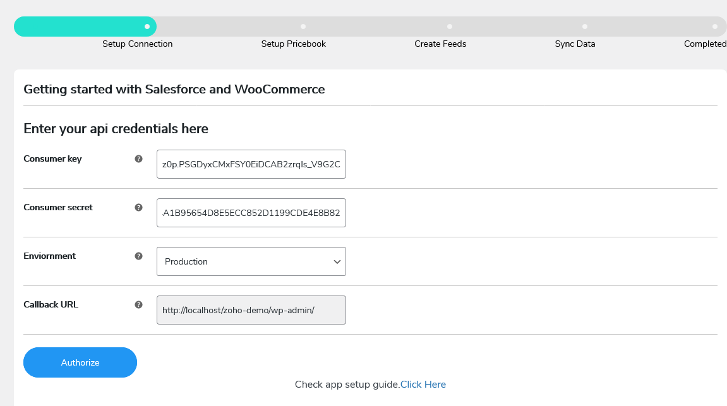Select the Setup Pricebook step label
727x406 pixels.
pyautogui.click(x=293, y=44)
